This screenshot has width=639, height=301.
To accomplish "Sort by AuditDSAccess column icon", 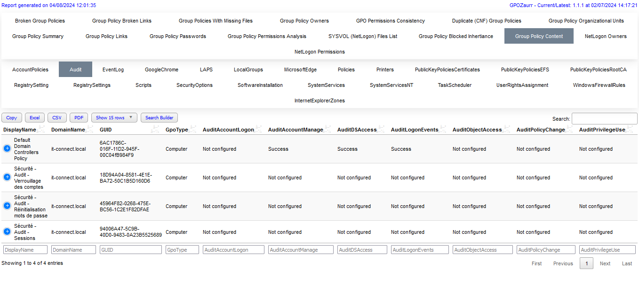I will click(x=382, y=130).
